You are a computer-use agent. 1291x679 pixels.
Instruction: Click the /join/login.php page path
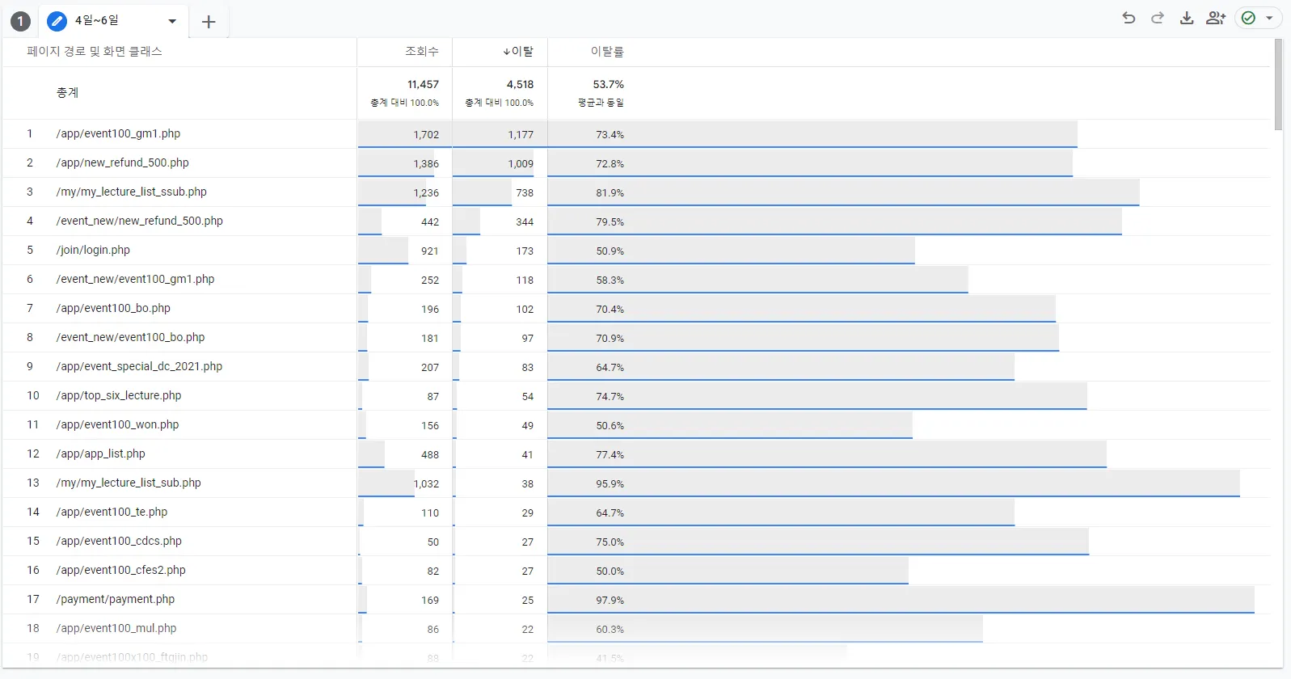click(93, 251)
